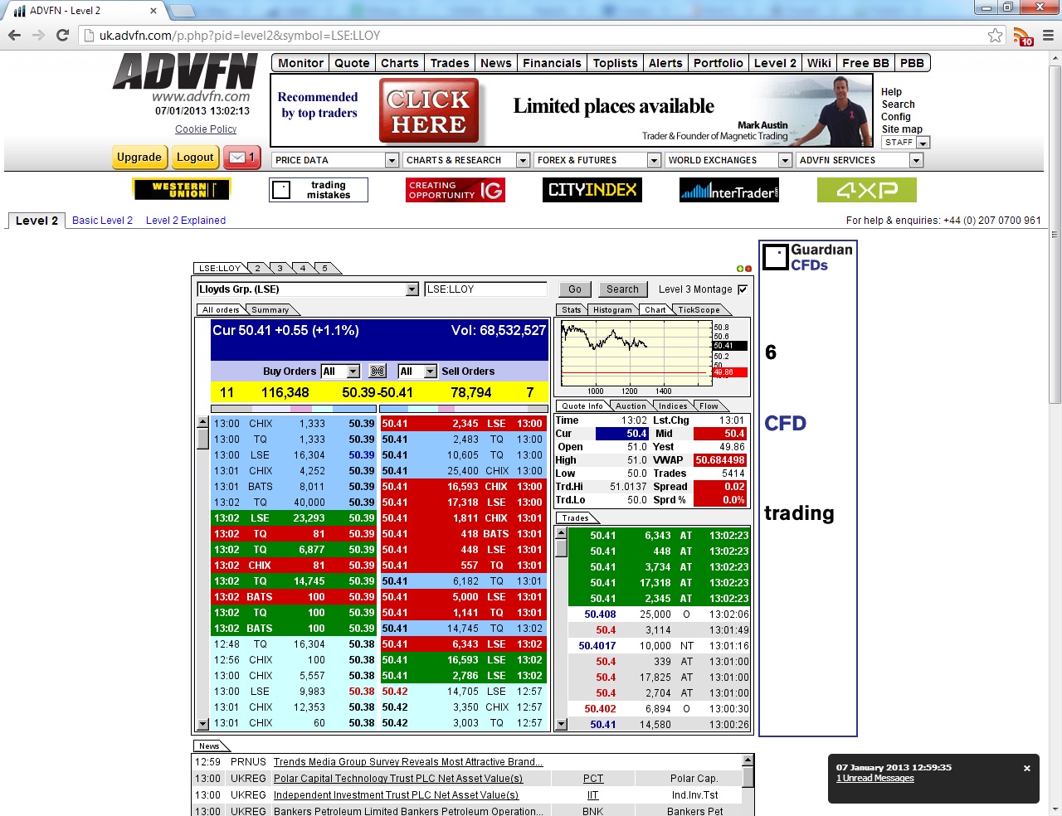Click the green status dot above the montage
1062x816 pixels.
point(739,269)
